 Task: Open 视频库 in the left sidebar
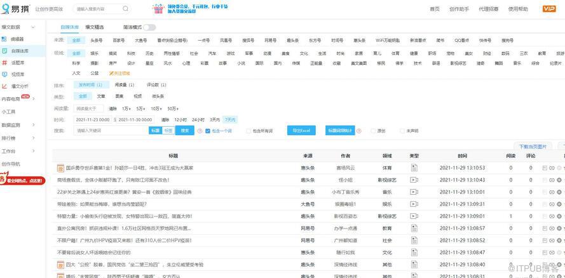click(x=17, y=74)
